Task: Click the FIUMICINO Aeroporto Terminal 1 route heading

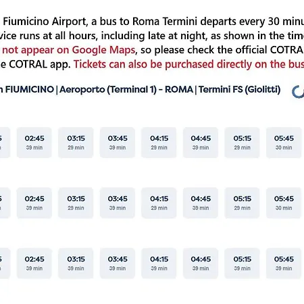Action: pyautogui.click(x=140, y=89)
